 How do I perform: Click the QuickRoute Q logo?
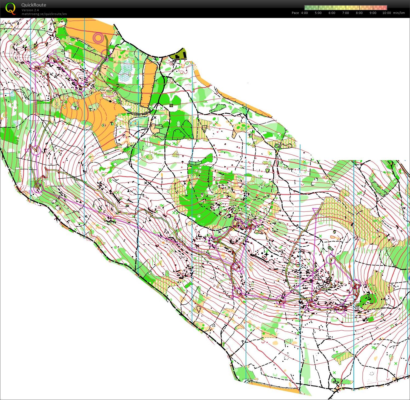click(11, 8)
